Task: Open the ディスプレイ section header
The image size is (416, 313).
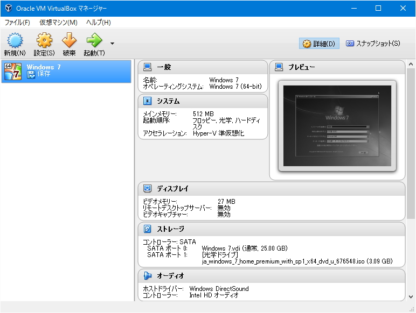Action: (272, 189)
